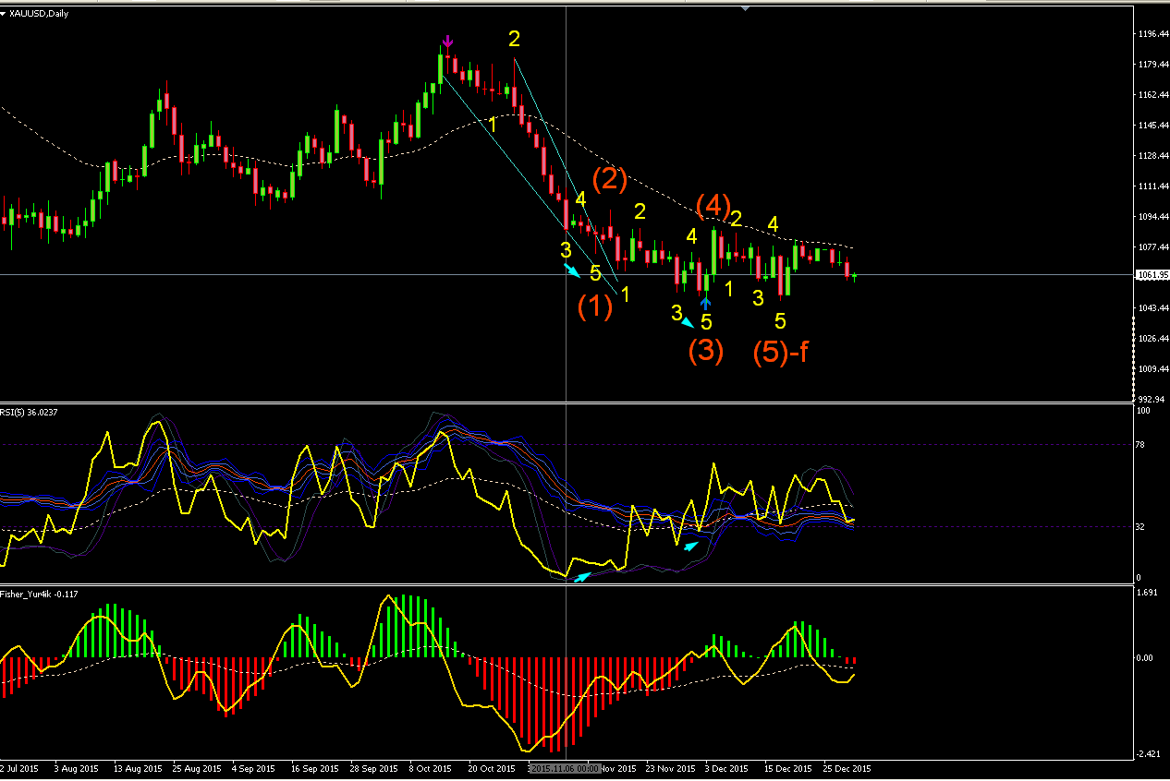Select the cyan arrow above RSI 32 level line

point(693,546)
